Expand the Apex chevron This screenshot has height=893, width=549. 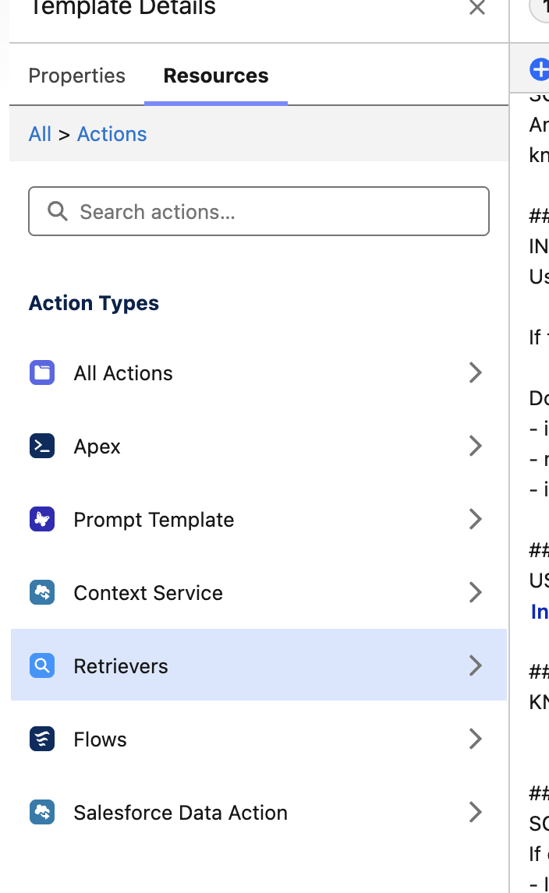coord(476,446)
